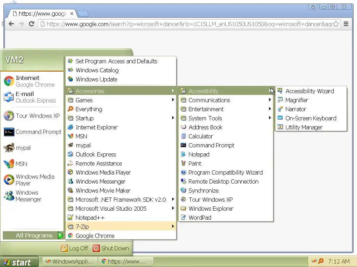The width and height of the screenshot is (357, 267).
Task: Expand Microsoft .NET Framework SDK v2.0 submenu
Action: [121, 199]
